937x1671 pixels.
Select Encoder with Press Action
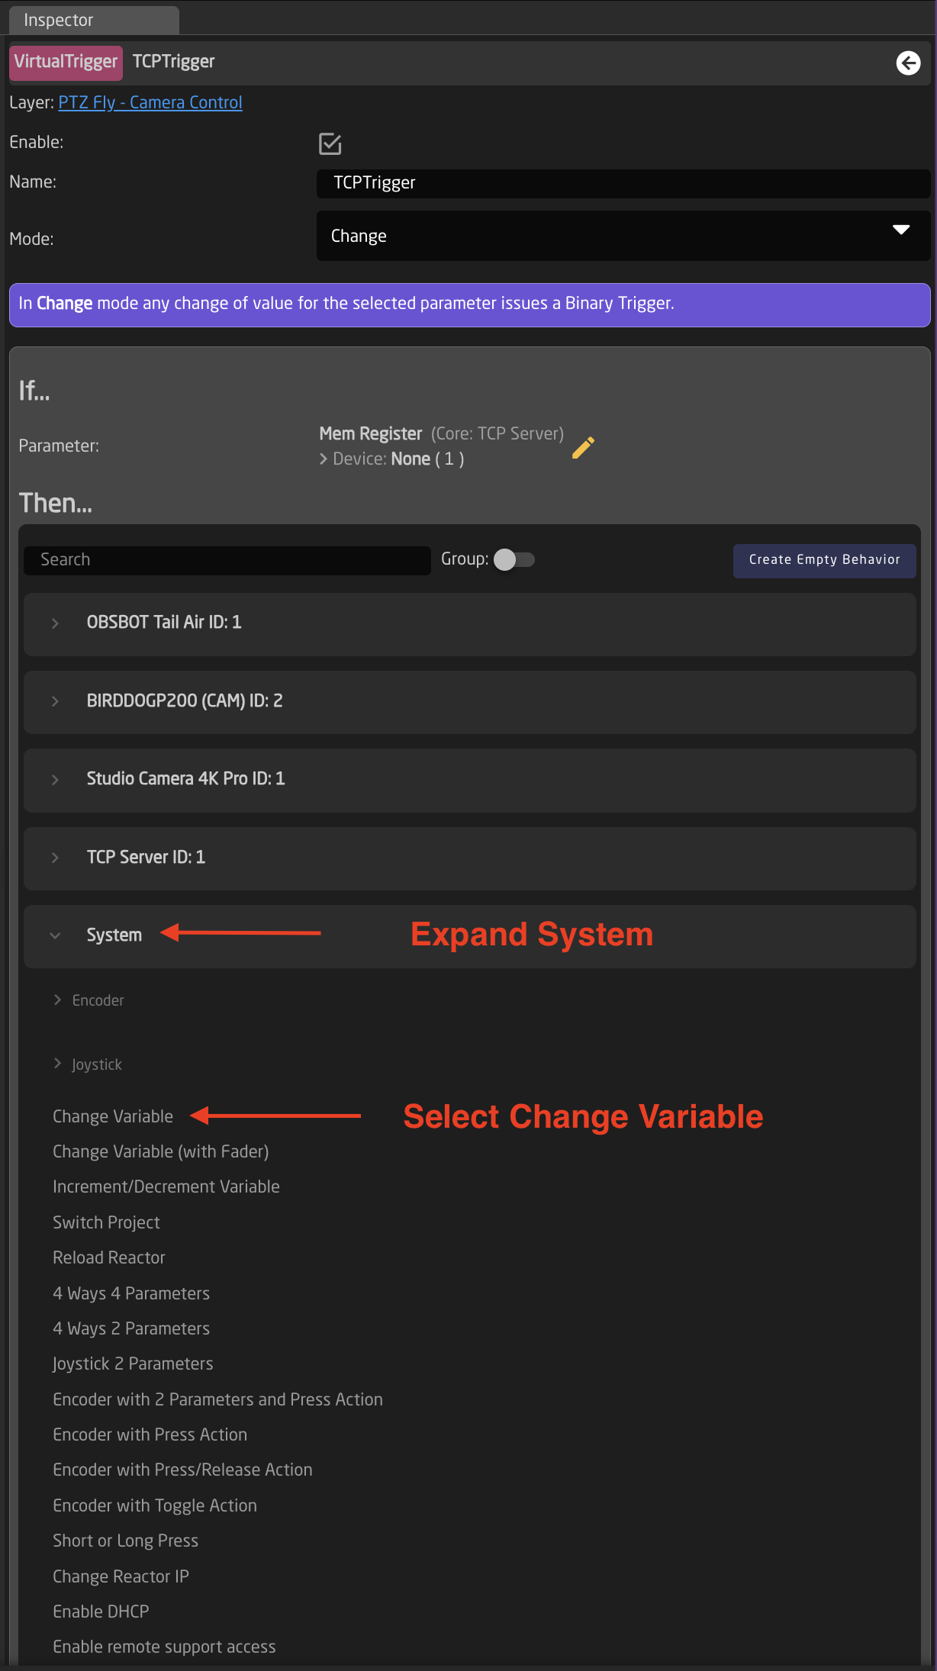tap(150, 1434)
